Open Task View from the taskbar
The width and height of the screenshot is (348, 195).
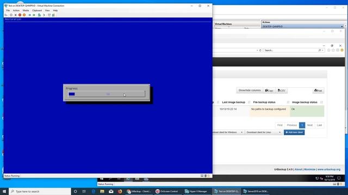click(x=84, y=191)
